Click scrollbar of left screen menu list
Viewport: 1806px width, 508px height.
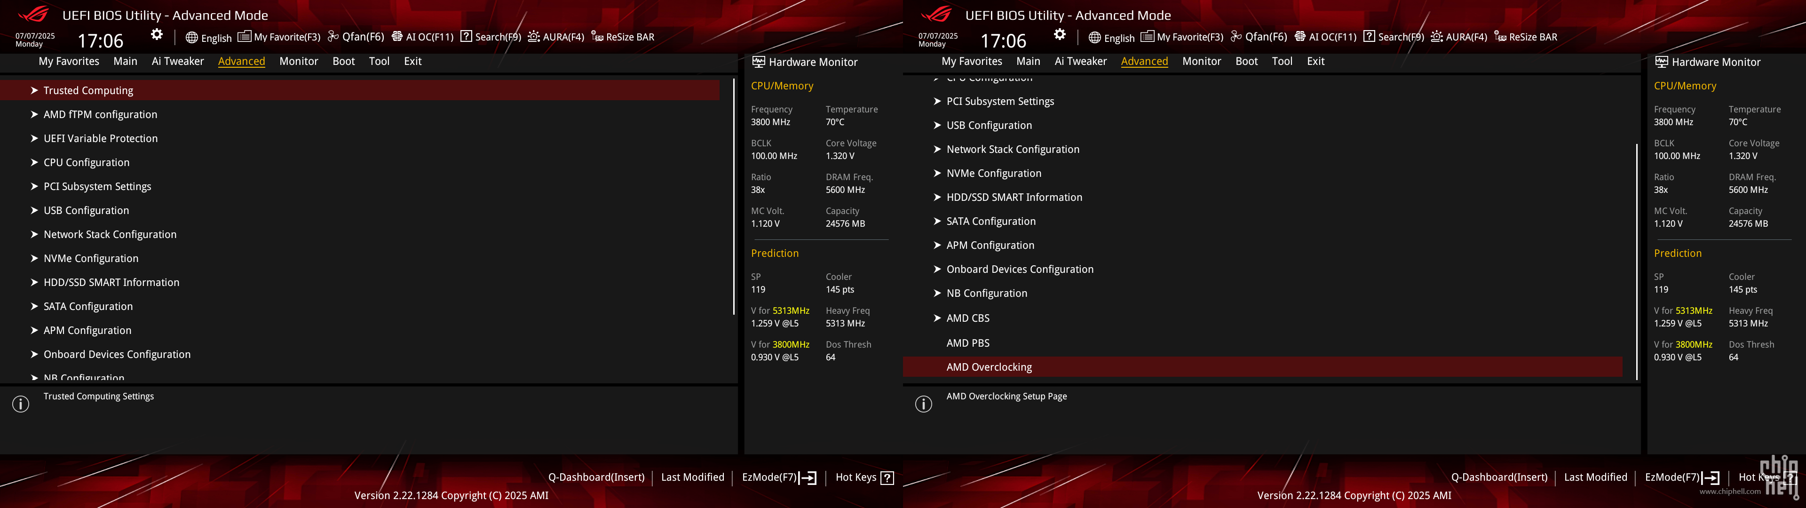[x=733, y=197]
